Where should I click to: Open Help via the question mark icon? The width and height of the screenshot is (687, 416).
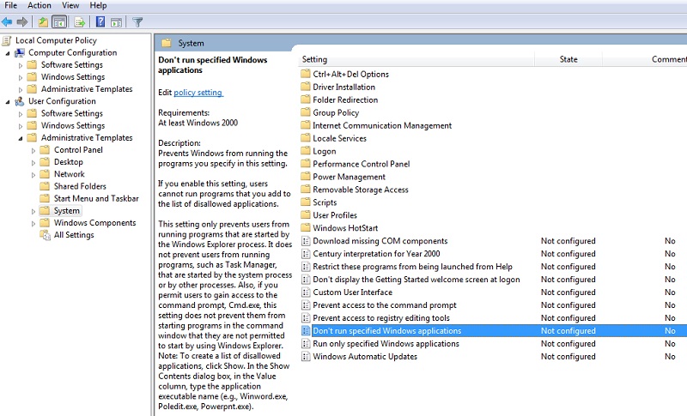coord(100,21)
